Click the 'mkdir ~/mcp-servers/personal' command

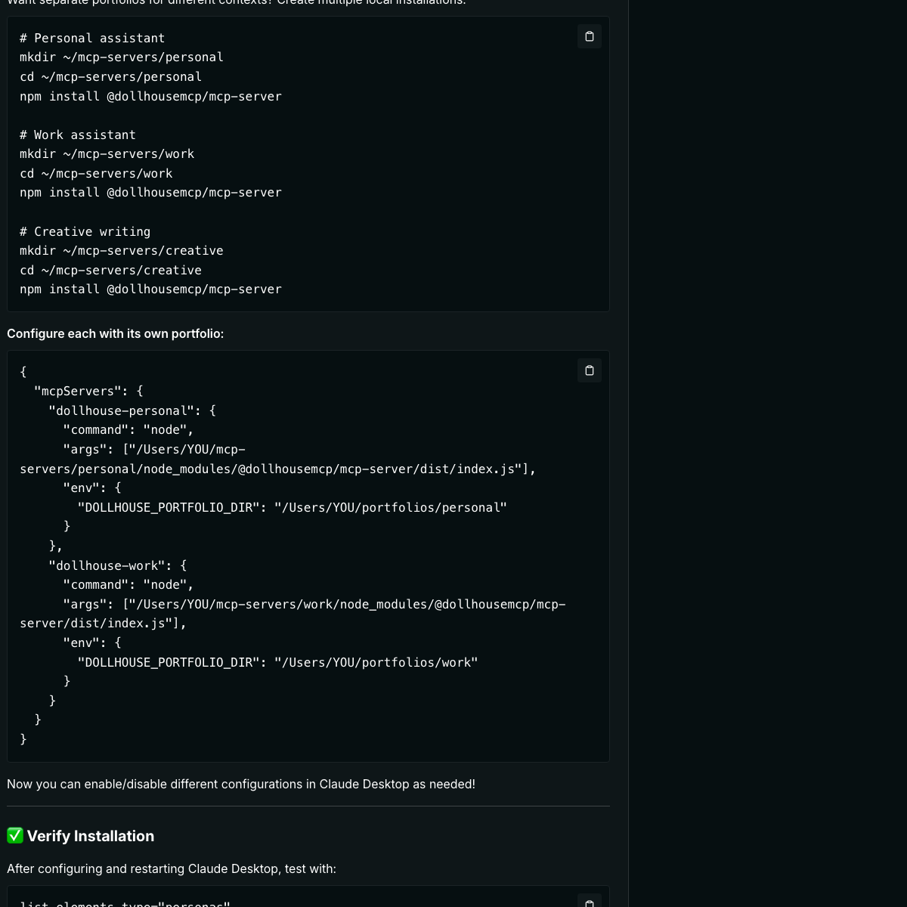coord(122,57)
